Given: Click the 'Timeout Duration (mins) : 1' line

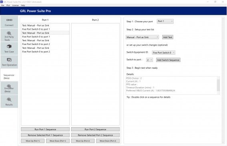Looking at the screenshot, I should (x=140, y=88).
